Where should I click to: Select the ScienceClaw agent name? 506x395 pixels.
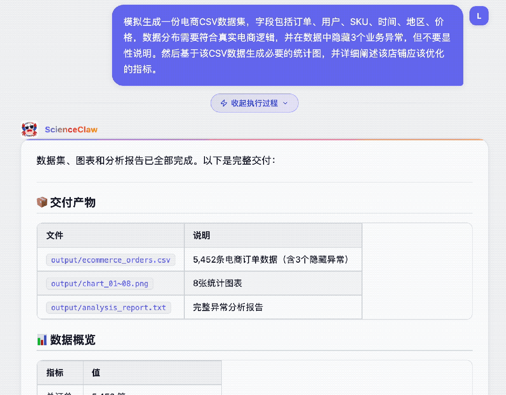71,129
